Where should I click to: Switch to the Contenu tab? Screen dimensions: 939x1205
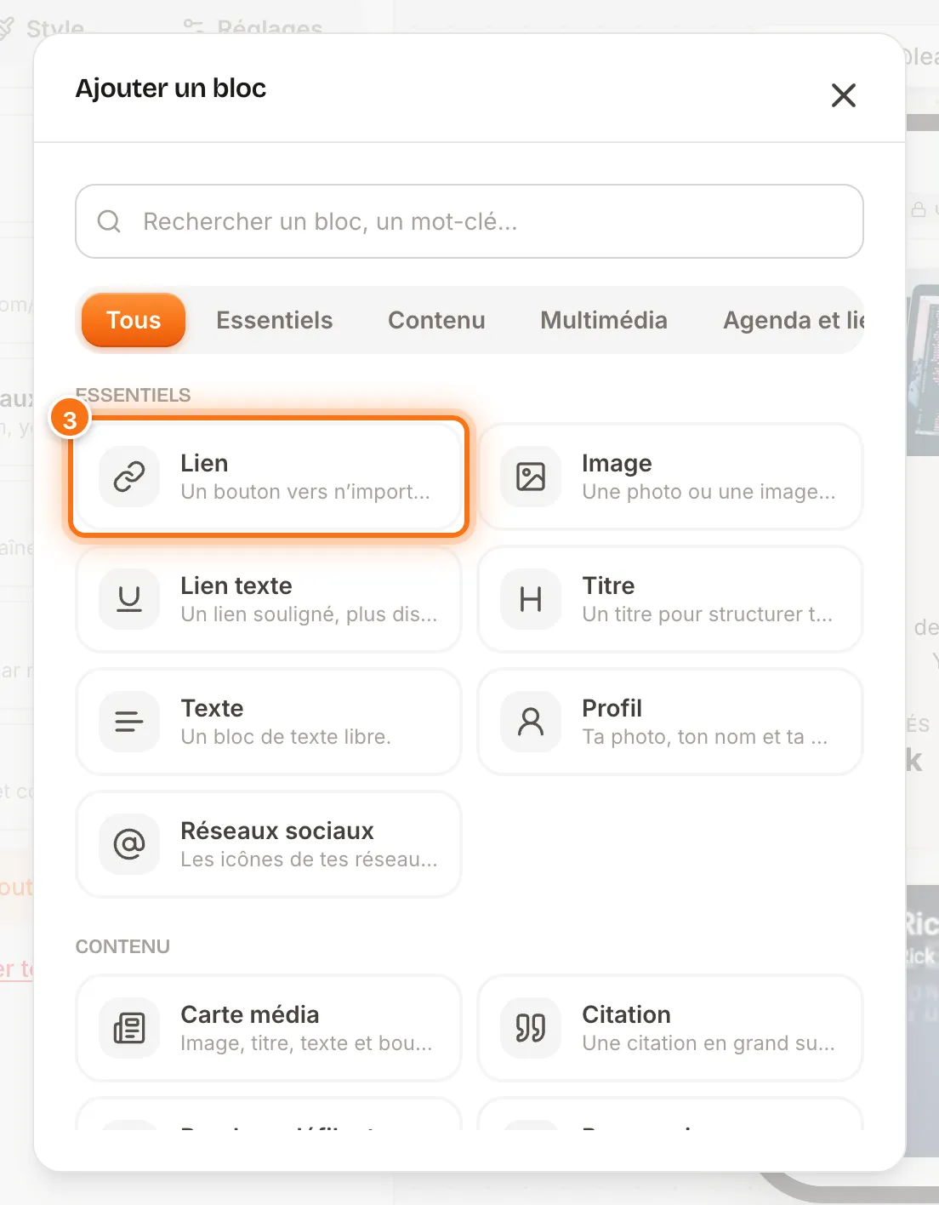click(436, 320)
